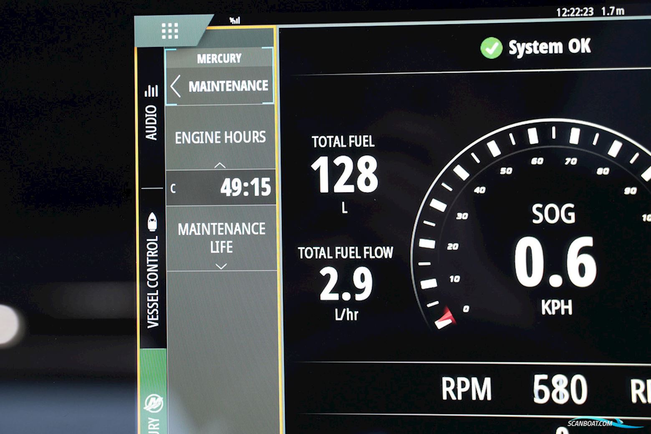
Task: Tap the Mercury logo on green tab
Action: pos(153,404)
